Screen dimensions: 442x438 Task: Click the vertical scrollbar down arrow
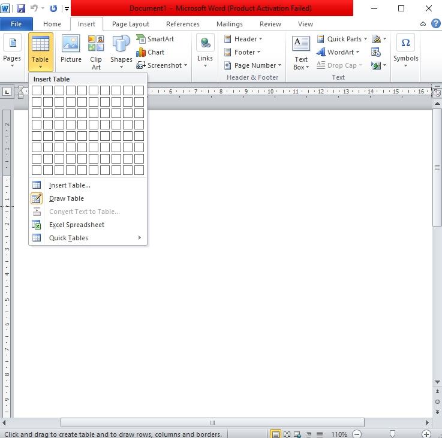pyautogui.click(x=437, y=382)
